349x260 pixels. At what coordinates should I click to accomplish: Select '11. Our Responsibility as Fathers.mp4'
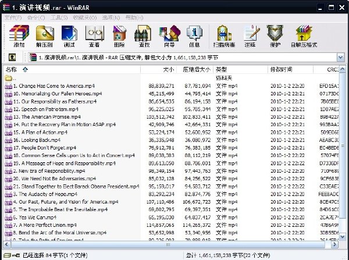(55, 102)
